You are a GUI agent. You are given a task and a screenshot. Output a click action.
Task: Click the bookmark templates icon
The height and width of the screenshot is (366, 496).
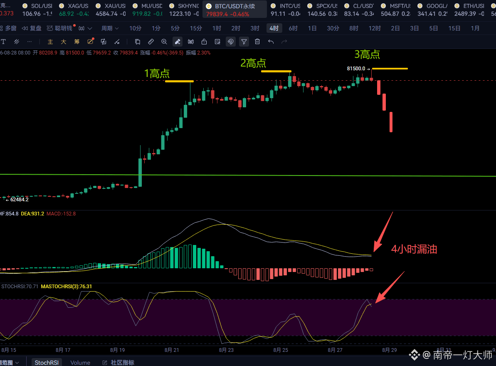pos(137,42)
